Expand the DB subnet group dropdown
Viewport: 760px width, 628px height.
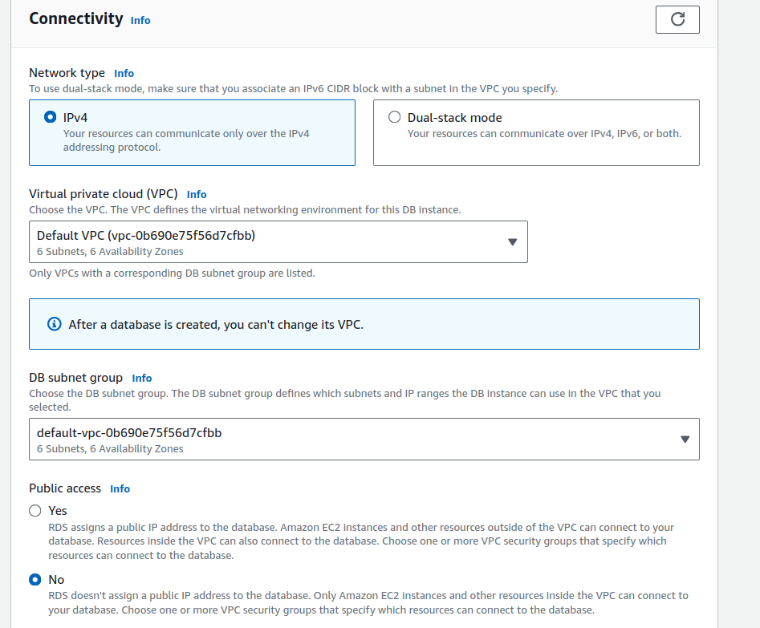coord(364,440)
